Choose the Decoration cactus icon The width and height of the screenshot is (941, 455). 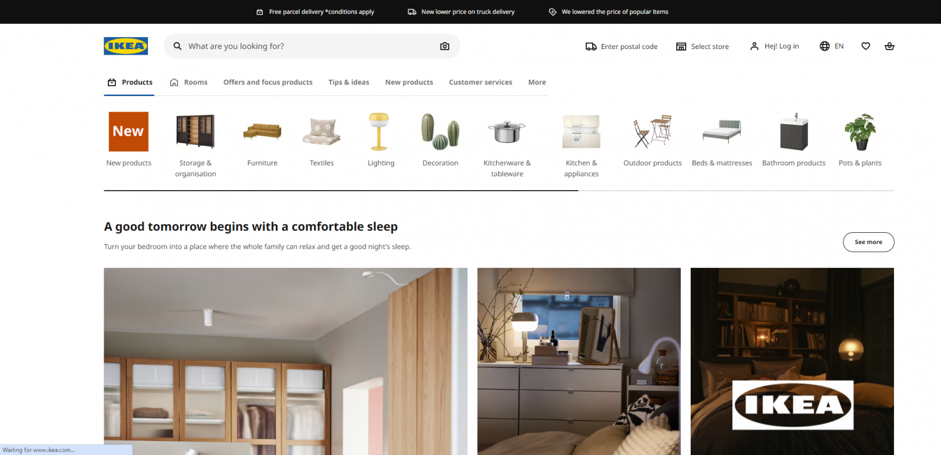(x=440, y=132)
